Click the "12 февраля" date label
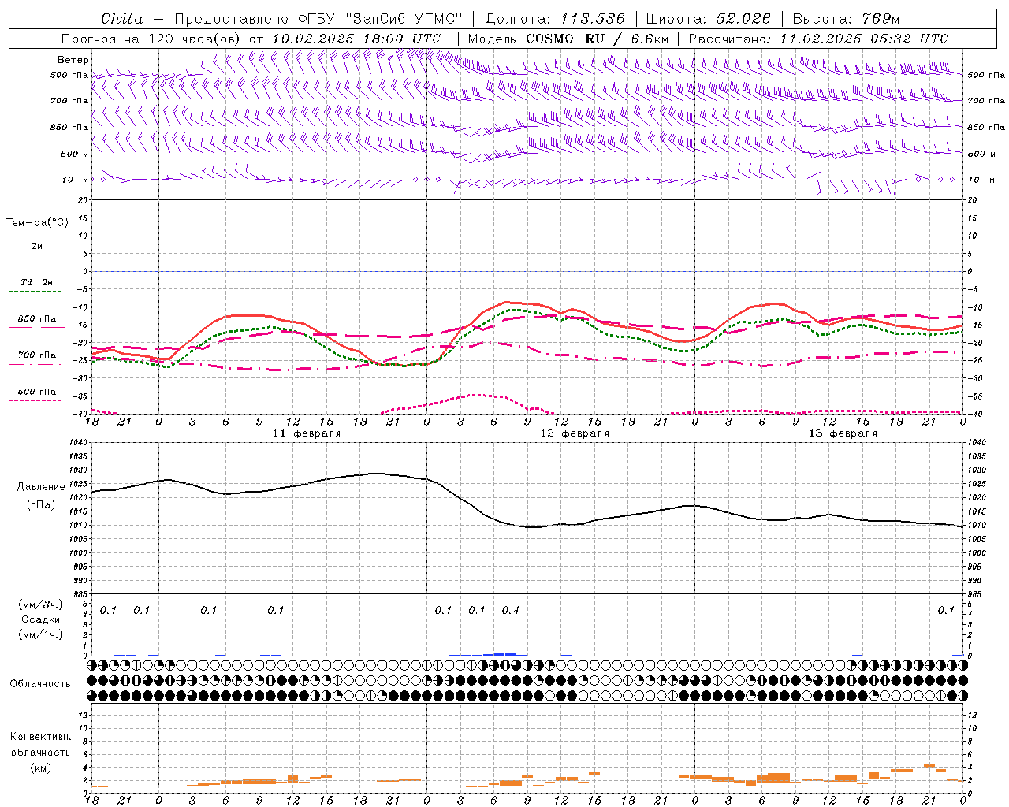Viewport: 1009px width, 807px height. [x=575, y=433]
